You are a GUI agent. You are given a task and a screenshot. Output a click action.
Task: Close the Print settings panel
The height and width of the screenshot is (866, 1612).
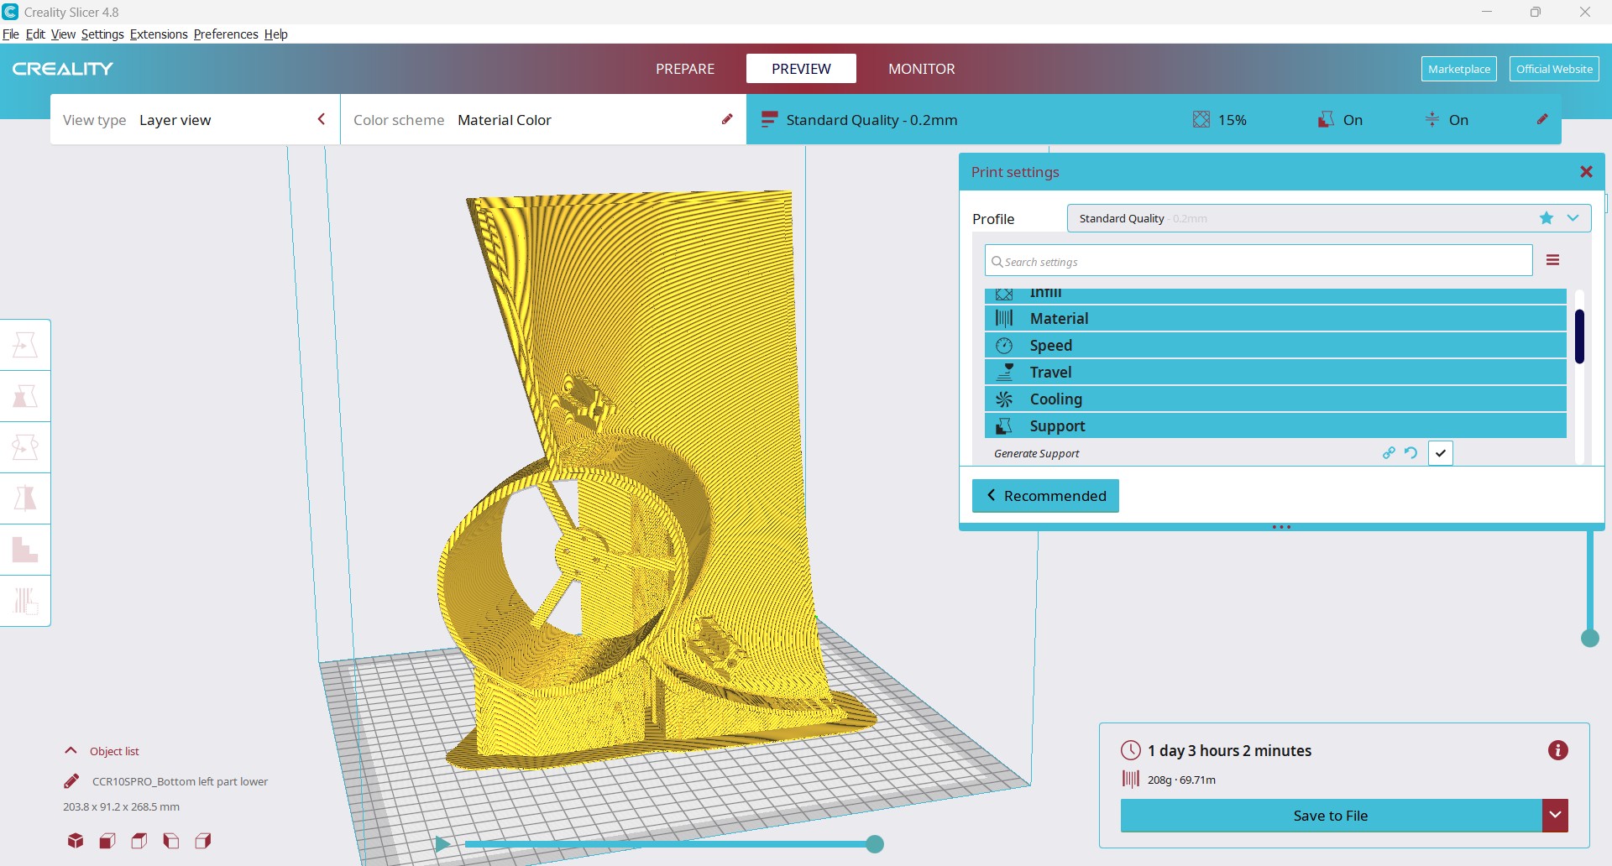coord(1586,172)
